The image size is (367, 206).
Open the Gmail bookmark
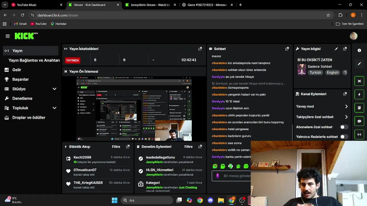click(20, 24)
